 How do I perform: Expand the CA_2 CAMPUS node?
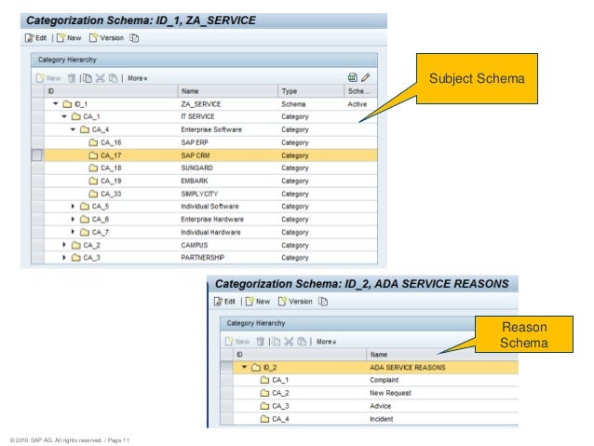tap(64, 245)
